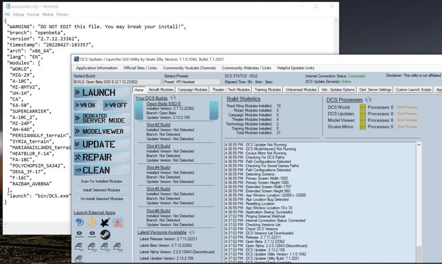The height and width of the screenshot is (264, 442).
Task: Open the Community Youtube Channels menu
Action: (x=190, y=68)
